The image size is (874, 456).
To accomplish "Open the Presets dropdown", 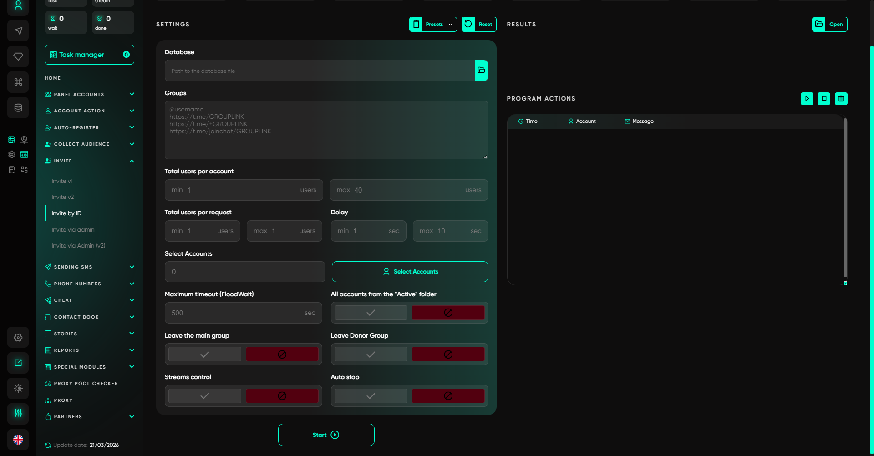I will [433, 25].
